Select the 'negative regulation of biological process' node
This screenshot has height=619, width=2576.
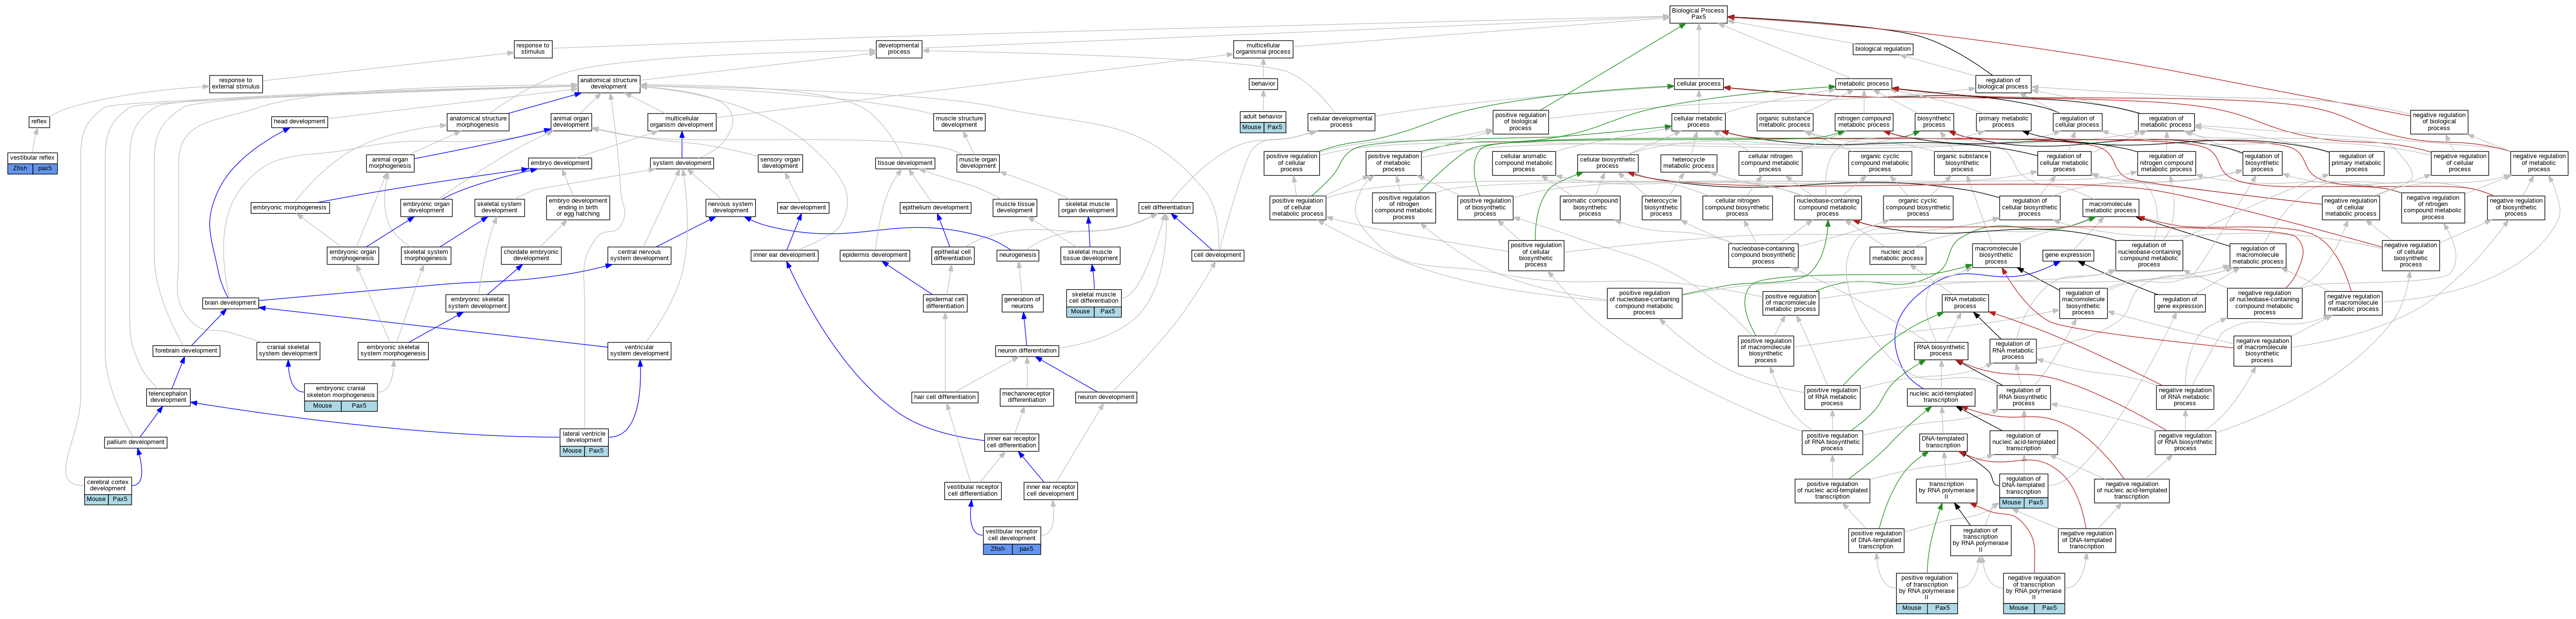point(2439,121)
